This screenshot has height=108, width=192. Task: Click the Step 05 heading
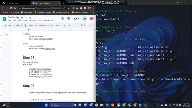(x=29, y=58)
